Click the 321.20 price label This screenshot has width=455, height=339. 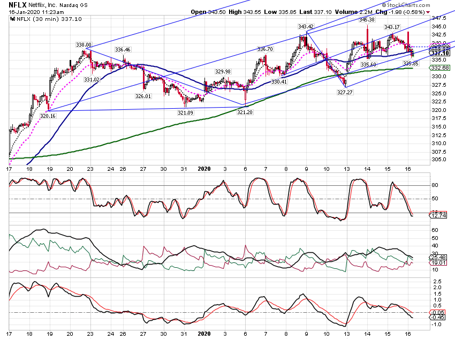pos(245,112)
